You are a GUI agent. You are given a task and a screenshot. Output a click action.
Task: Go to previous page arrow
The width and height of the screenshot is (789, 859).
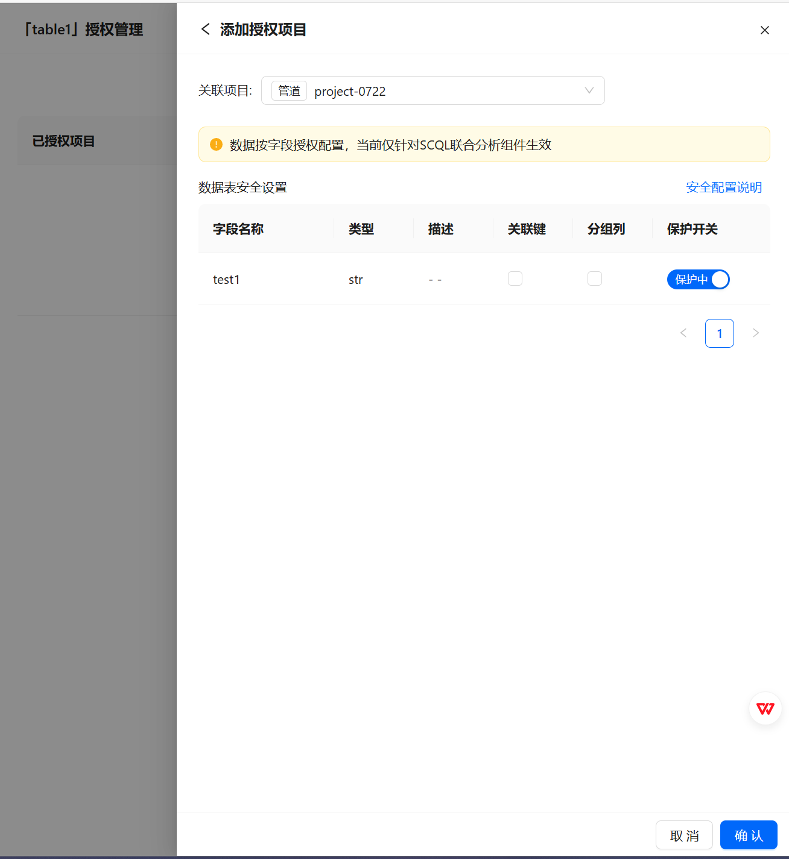[683, 333]
